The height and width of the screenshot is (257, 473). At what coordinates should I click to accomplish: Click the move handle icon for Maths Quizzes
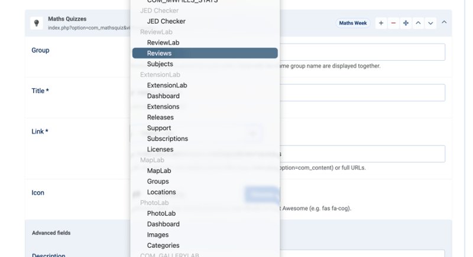(x=406, y=23)
